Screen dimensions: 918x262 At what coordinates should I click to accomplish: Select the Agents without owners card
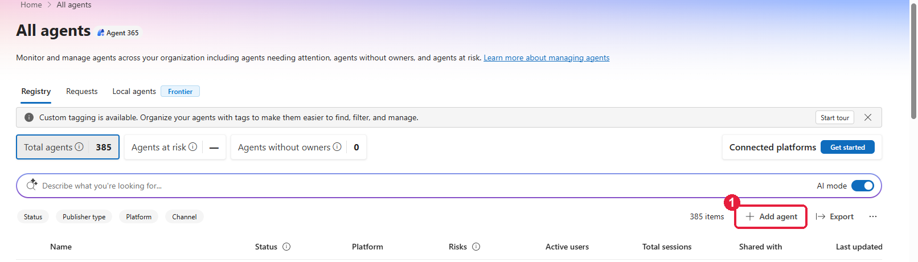click(298, 147)
